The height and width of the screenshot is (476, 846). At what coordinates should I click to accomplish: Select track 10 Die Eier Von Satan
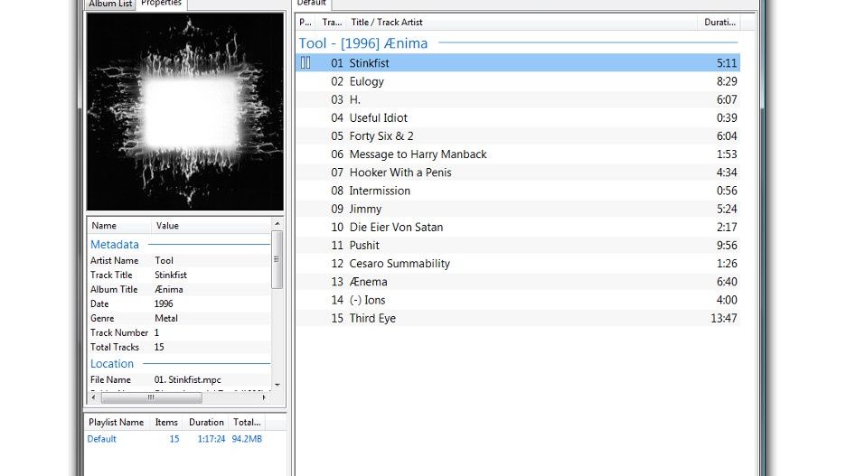(518, 228)
